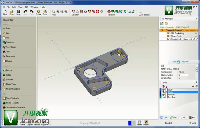Open the Window menu

(x=34, y=7)
